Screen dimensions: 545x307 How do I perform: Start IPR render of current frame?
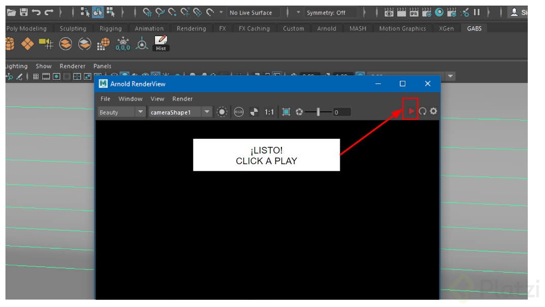pos(414,13)
